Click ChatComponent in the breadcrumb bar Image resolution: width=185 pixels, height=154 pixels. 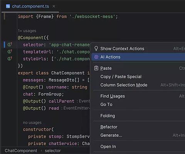point(21,151)
